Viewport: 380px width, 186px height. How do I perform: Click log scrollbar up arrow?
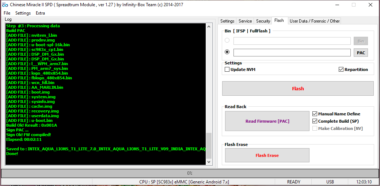[209, 27]
